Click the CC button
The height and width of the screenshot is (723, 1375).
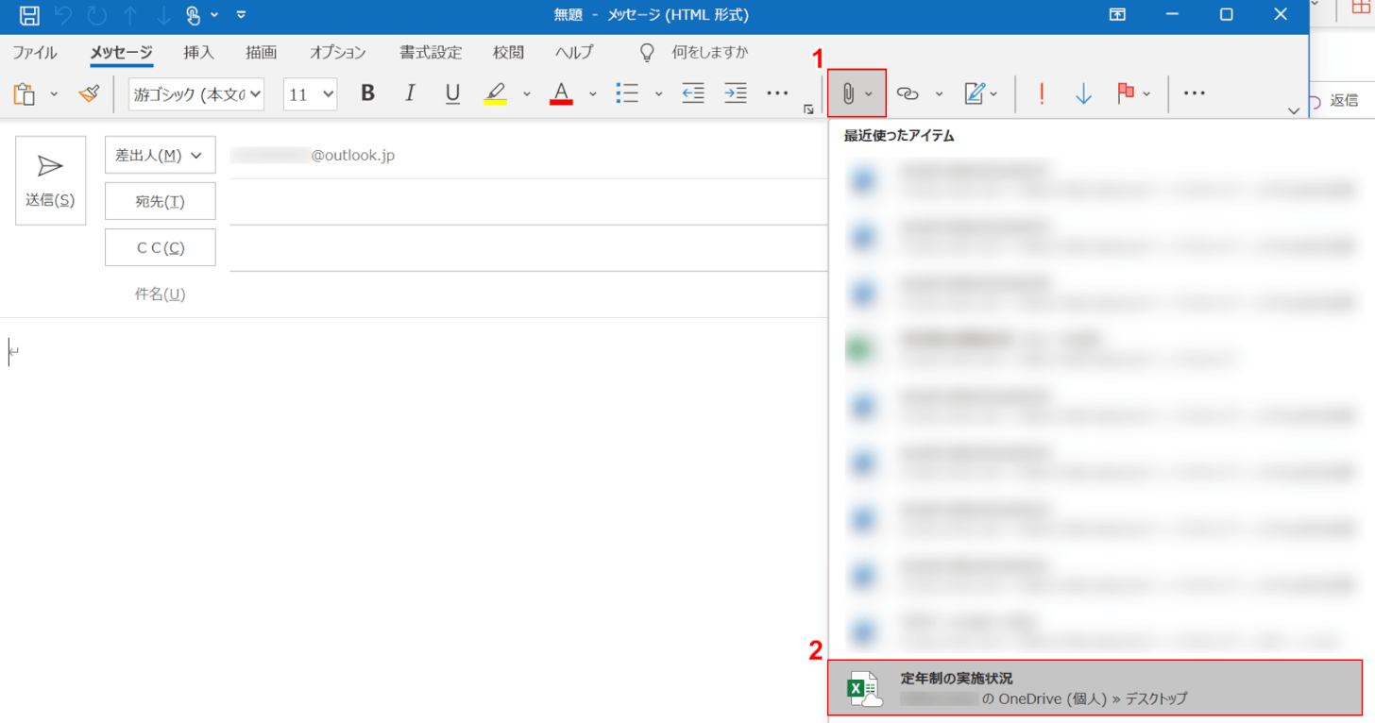(161, 247)
